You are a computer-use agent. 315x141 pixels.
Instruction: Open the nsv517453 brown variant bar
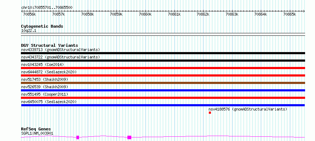tap(163, 83)
